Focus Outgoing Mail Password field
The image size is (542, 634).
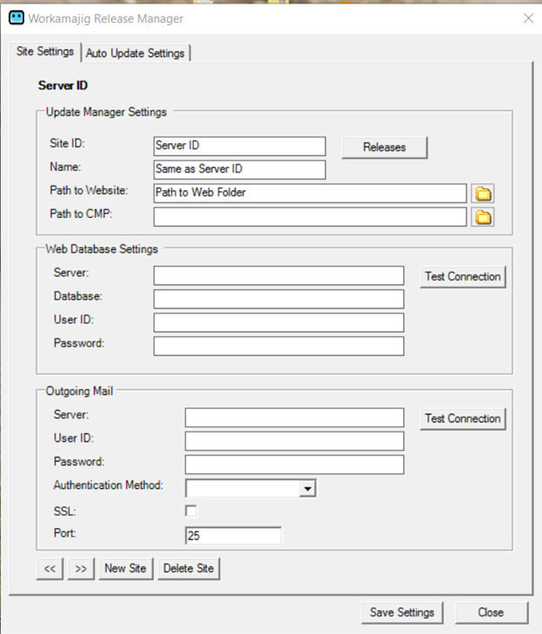click(294, 464)
